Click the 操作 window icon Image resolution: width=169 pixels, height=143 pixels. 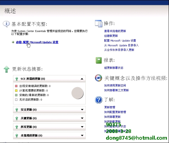click(98, 23)
